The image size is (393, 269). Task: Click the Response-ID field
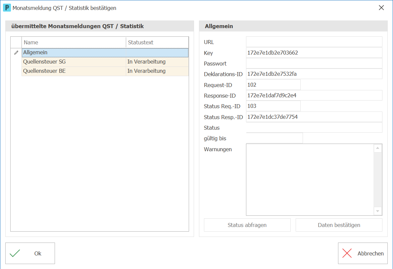(x=314, y=95)
